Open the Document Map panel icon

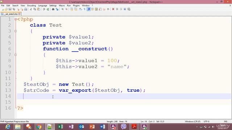96,9
